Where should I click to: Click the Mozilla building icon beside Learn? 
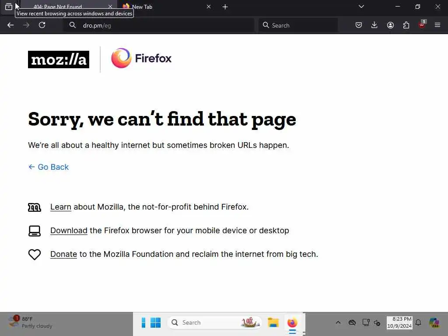click(34, 207)
